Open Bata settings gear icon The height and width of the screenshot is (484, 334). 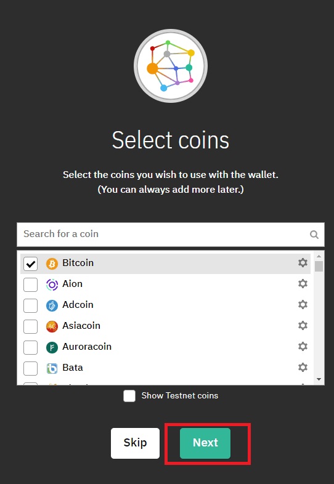point(303,368)
